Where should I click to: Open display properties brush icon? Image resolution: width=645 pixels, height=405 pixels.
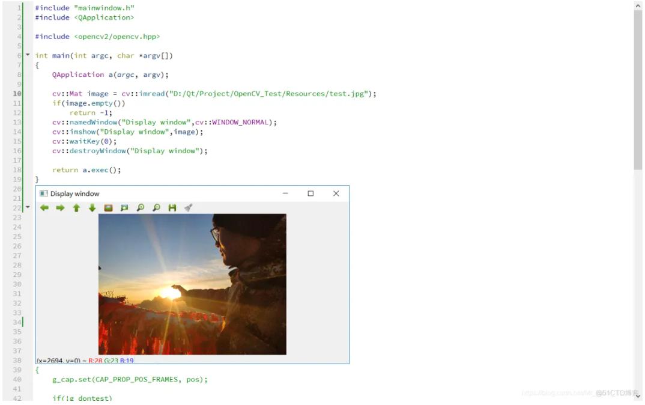click(189, 208)
